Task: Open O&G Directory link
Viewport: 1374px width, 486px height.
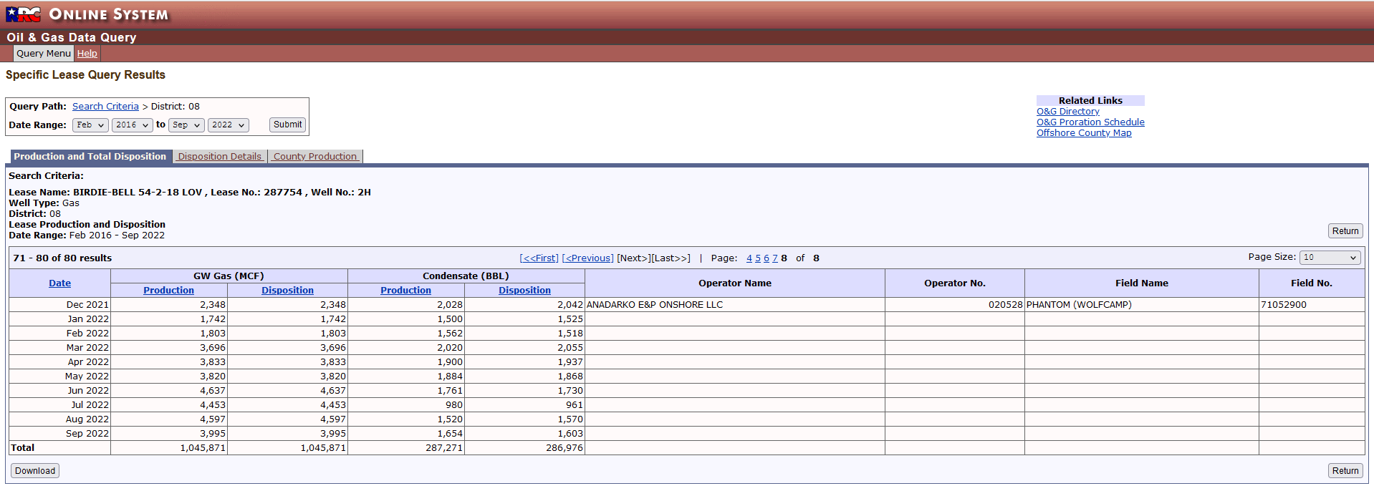Action: coord(1067,112)
